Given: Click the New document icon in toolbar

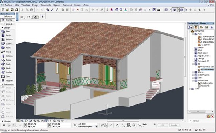Looking at the screenshot, I should pyautogui.click(x=3, y=10).
